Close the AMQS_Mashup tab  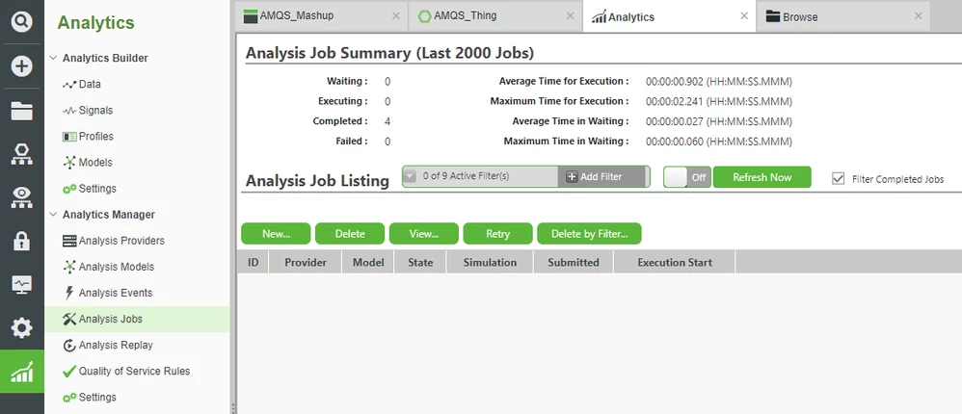point(396,16)
